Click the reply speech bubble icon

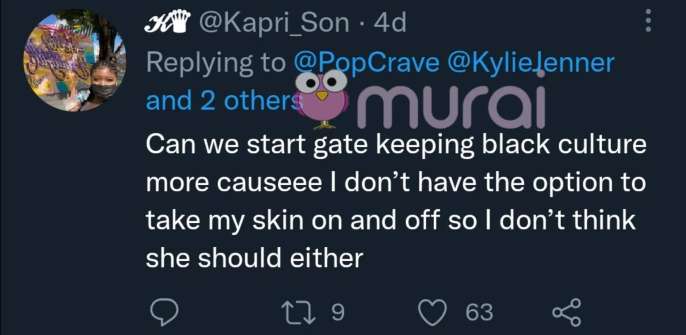[164, 312]
